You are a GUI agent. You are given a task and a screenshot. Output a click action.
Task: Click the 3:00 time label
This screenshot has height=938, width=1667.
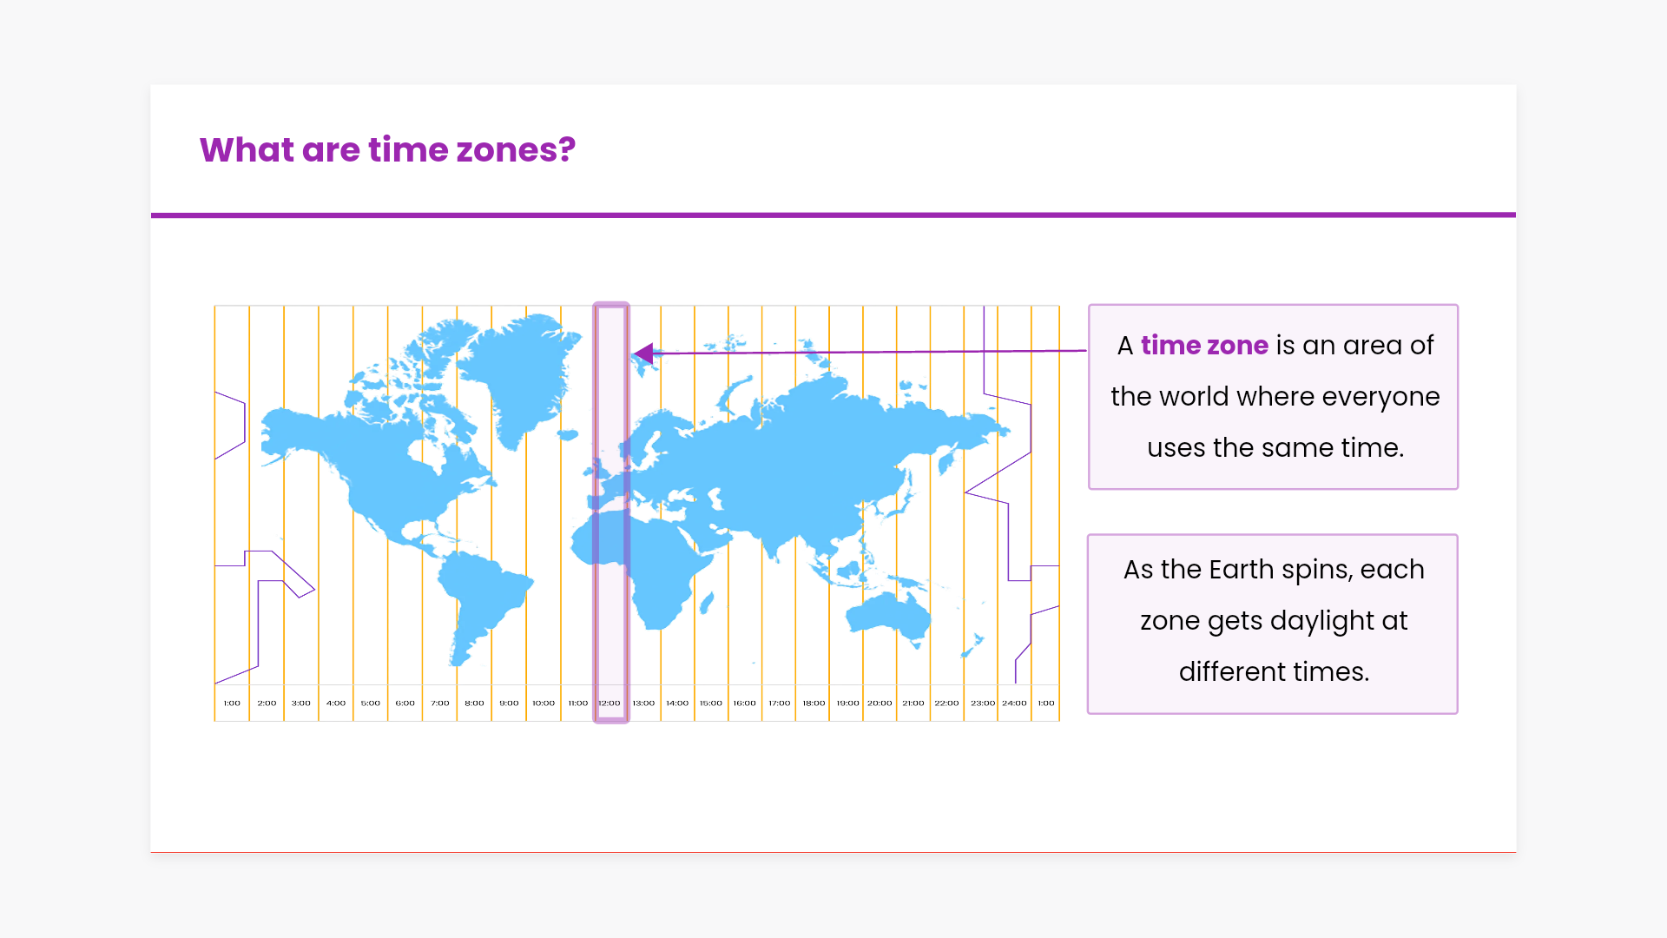point(301,703)
